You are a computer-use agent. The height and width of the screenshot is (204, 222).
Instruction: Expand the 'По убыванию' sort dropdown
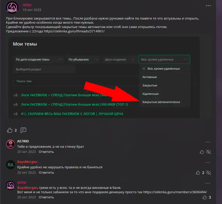click(x=83, y=59)
